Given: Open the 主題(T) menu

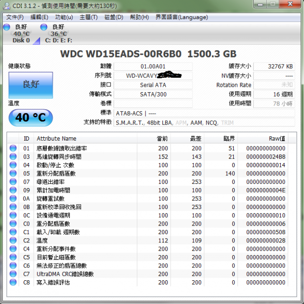Looking at the screenshot, I should click(x=89, y=17).
